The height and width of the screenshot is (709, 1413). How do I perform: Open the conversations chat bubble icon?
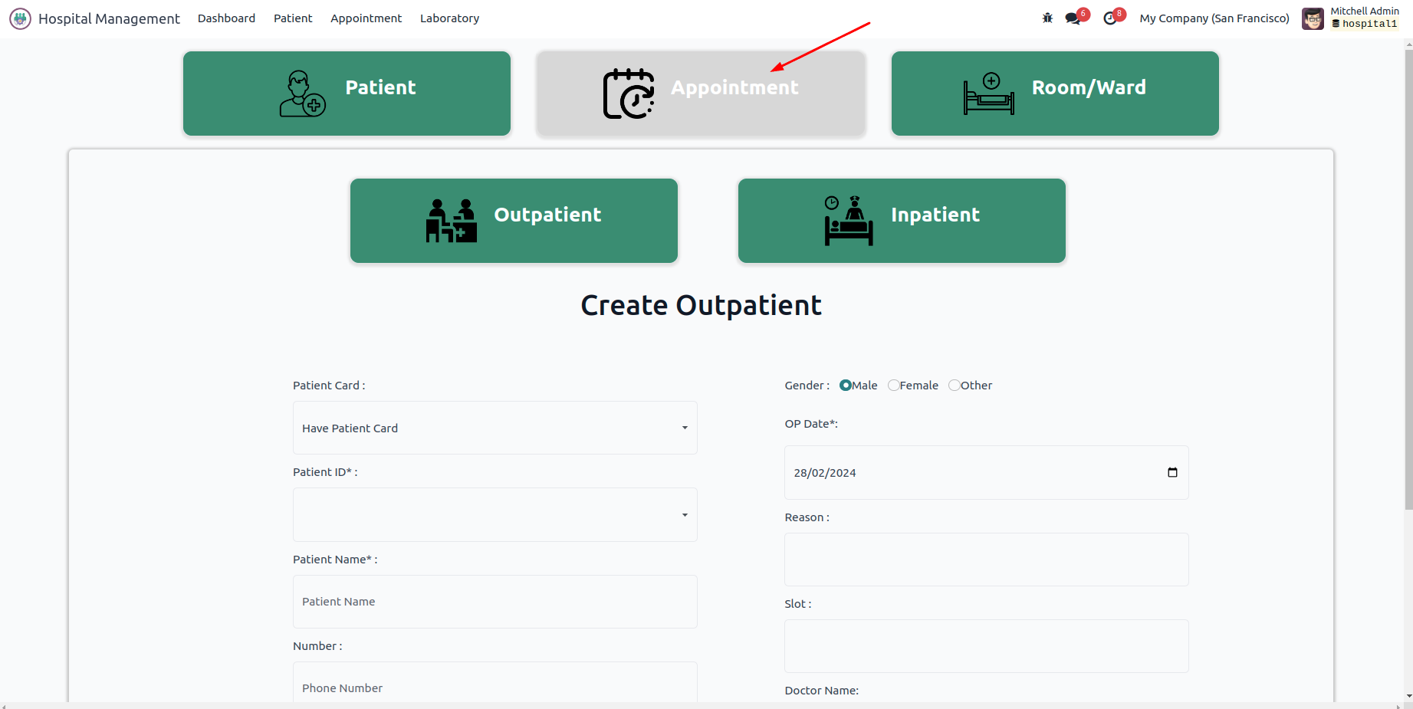pyautogui.click(x=1073, y=18)
